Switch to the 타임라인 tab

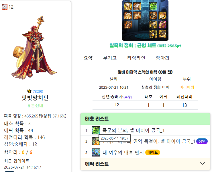tap(136, 58)
